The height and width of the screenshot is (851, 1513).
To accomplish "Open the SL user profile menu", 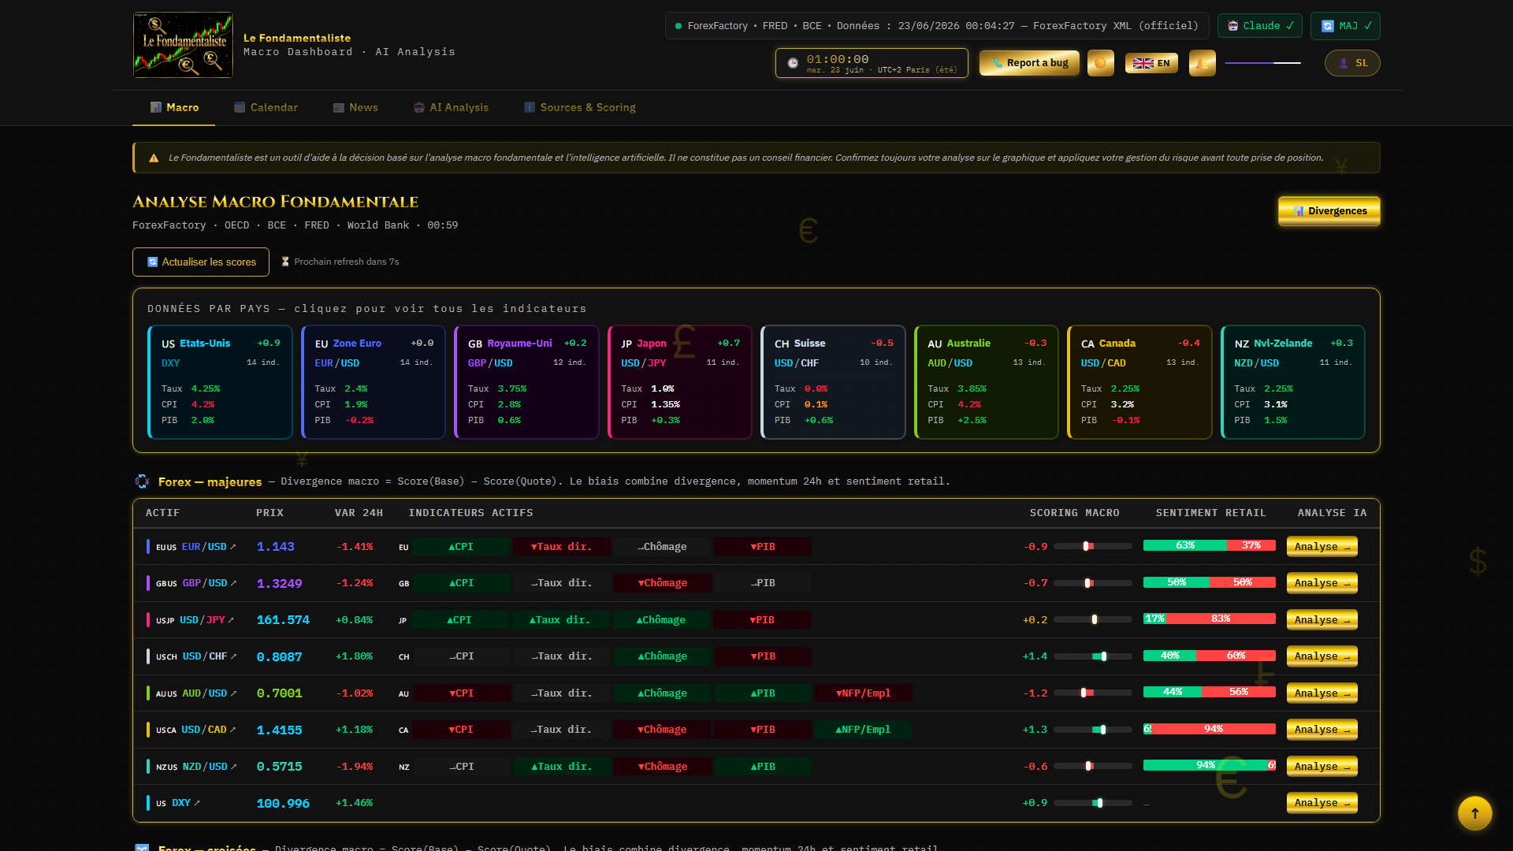I will [1352, 63].
